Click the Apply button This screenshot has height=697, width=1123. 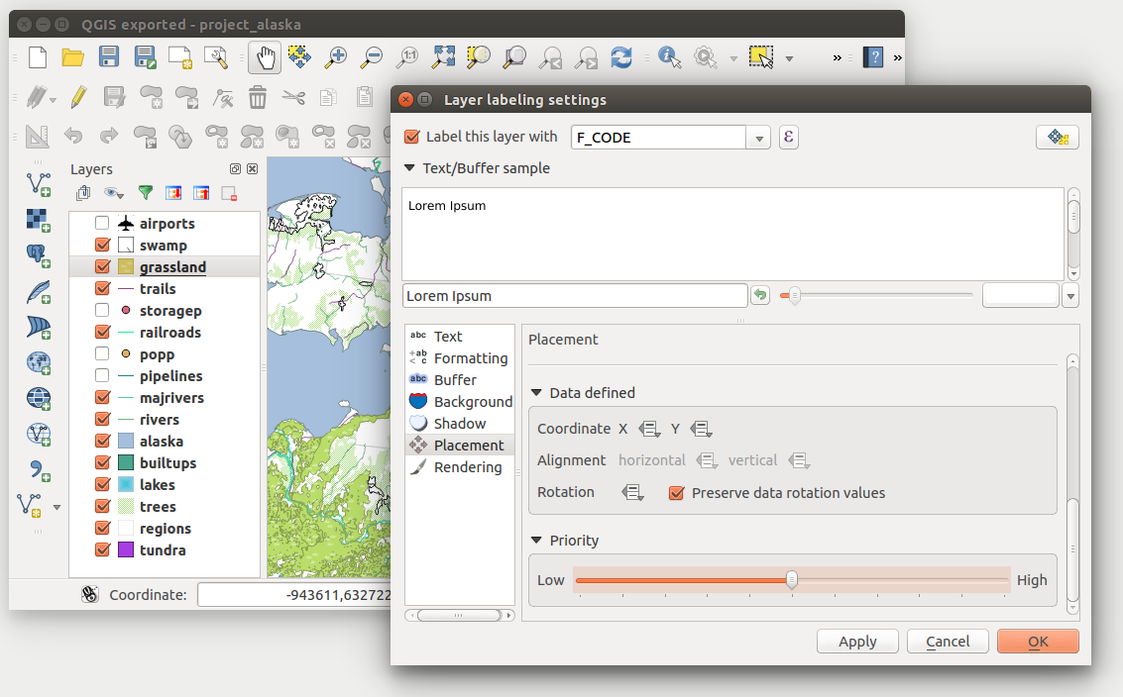pos(857,642)
